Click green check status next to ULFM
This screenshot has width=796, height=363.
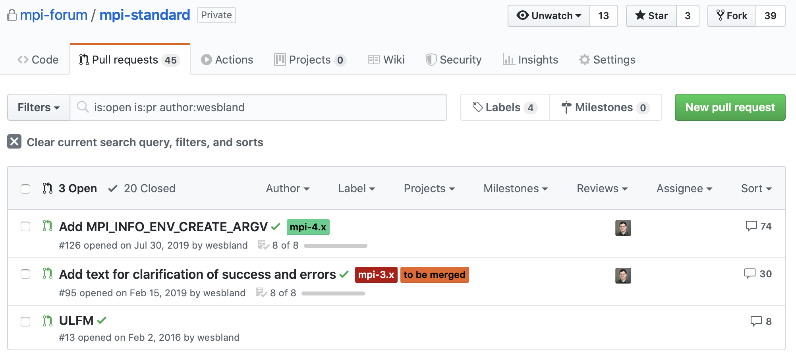(x=102, y=320)
